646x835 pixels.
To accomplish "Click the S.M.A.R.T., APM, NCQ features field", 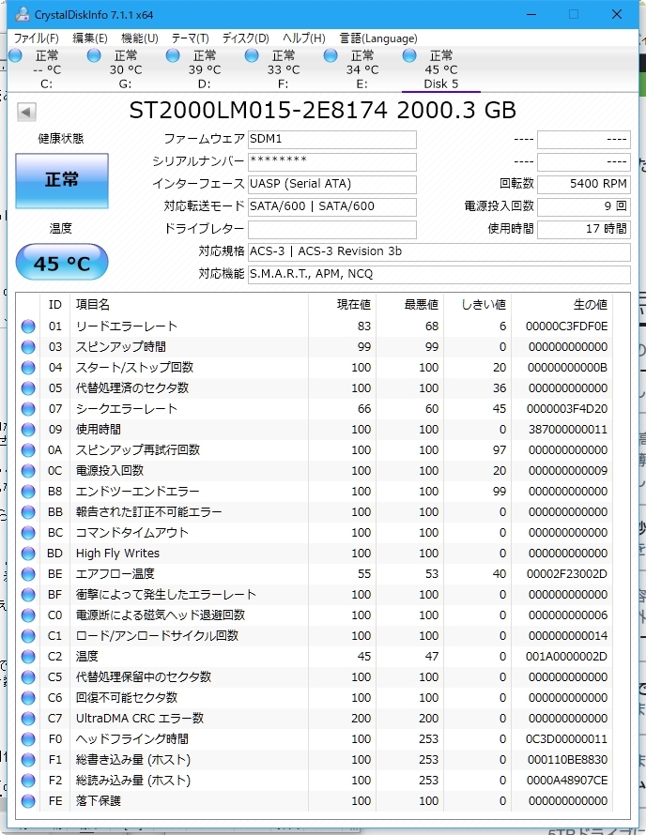I will (439, 274).
